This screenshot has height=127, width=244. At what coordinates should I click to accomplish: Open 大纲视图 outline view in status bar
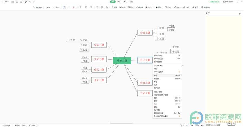7,125
